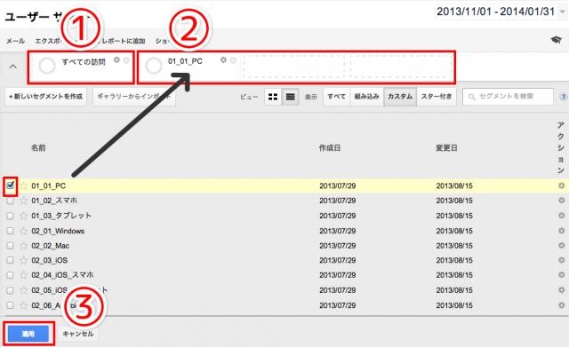Show スター付き segments tab
The width and height of the screenshot is (569, 347).
click(x=437, y=97)
